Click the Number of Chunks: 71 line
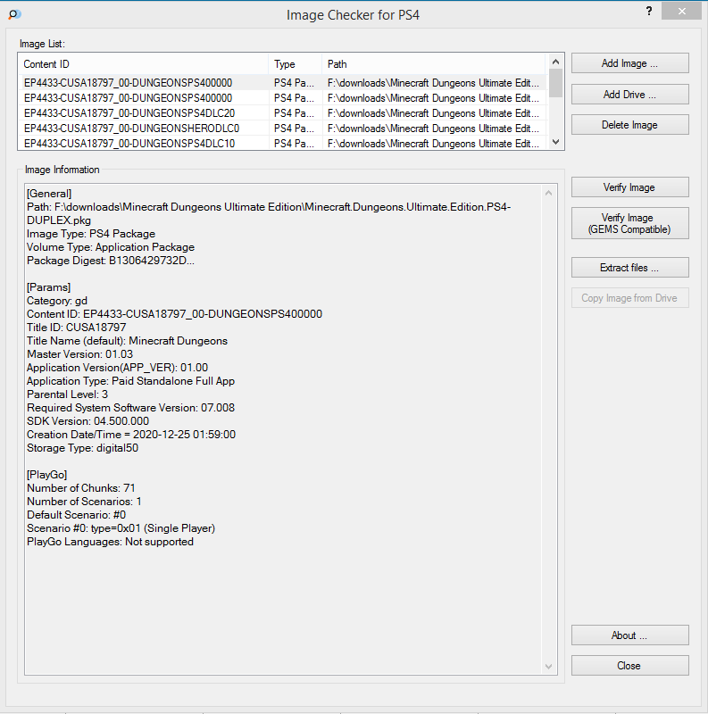Image resolution: width=708 pixels, height=714 pixels. tap(81, 488)
